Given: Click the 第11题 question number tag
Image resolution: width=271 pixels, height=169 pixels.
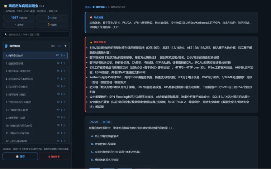Looking at the screenshot, I should click(106, 122).
